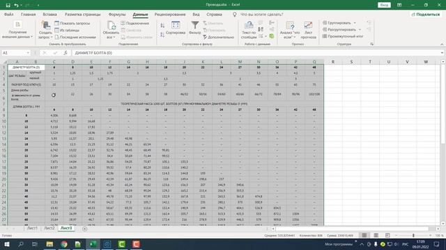Open Получение внешних данных dropdown
Image resolution: width=446 pixels, height=250 pixels.
click(17, 30)
